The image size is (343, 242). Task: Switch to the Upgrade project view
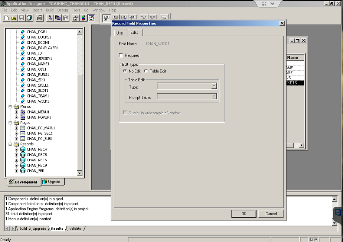[x=52, y=182]
